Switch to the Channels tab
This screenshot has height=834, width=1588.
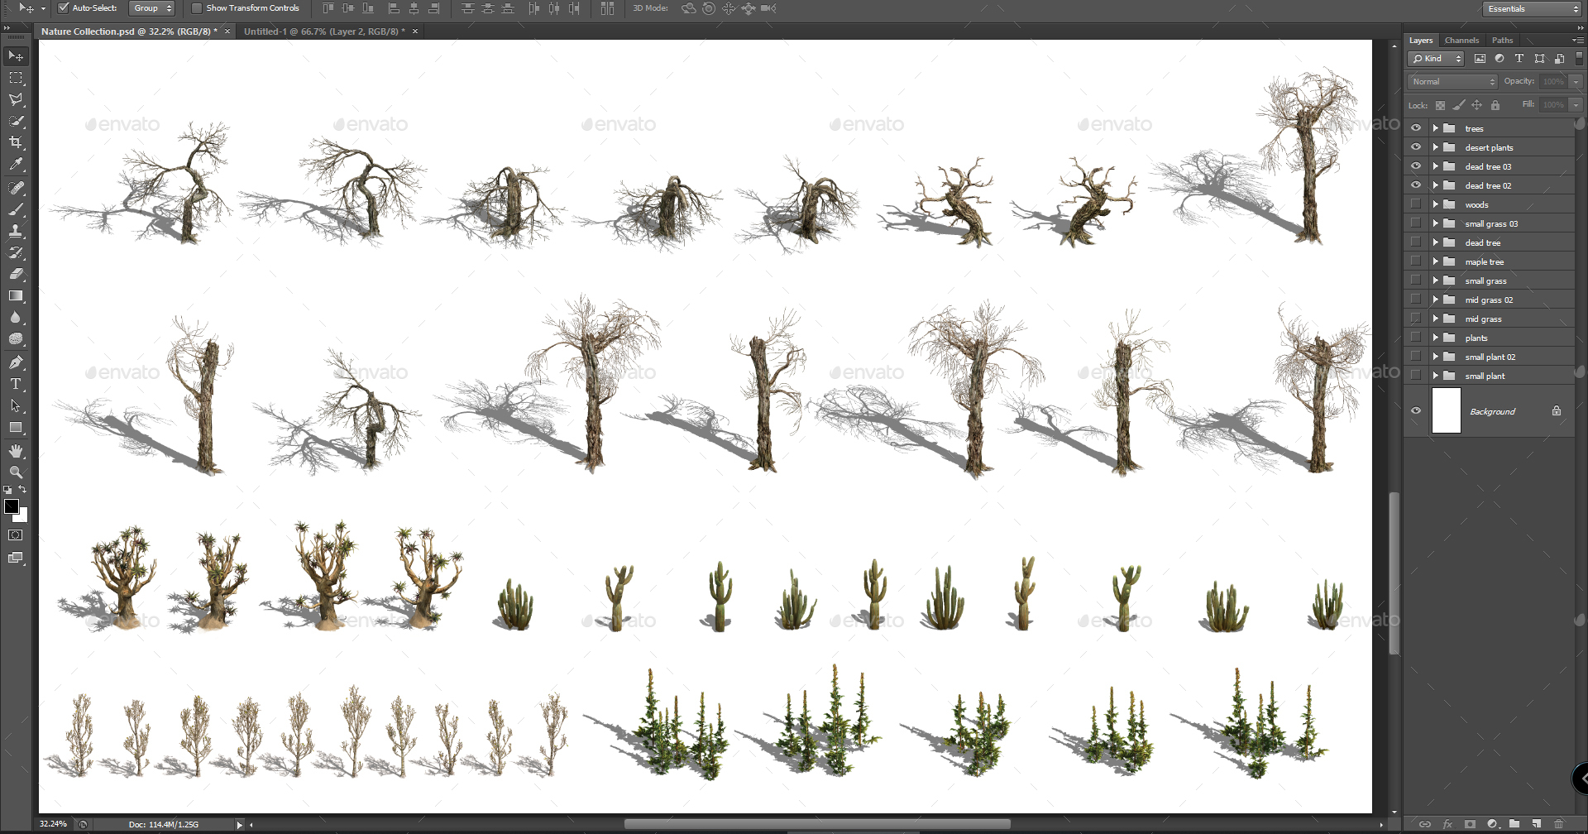pyautogui.click(x=1461, y=40)
